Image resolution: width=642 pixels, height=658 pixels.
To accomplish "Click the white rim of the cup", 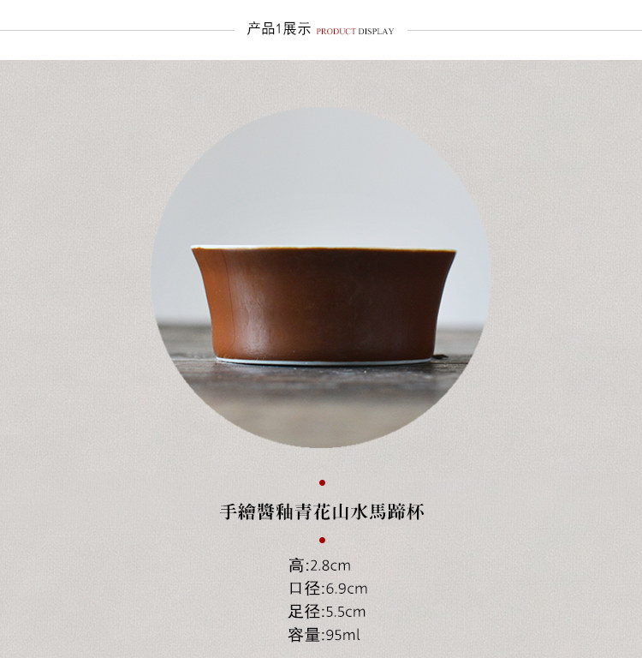I will point(324,248).
